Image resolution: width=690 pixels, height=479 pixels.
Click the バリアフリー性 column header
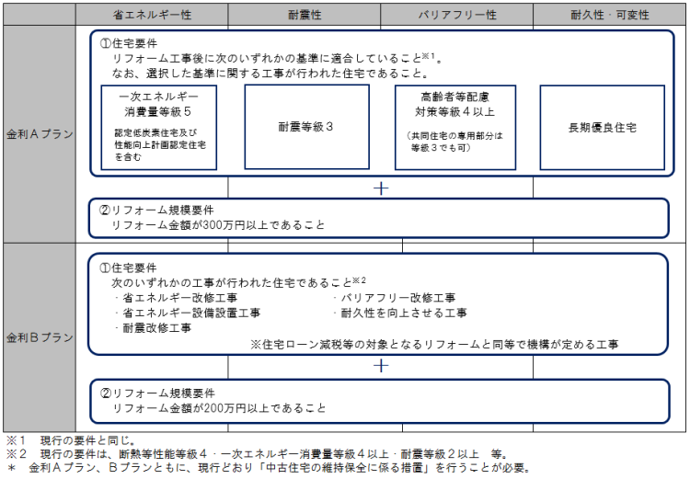(x=456, y=15)
